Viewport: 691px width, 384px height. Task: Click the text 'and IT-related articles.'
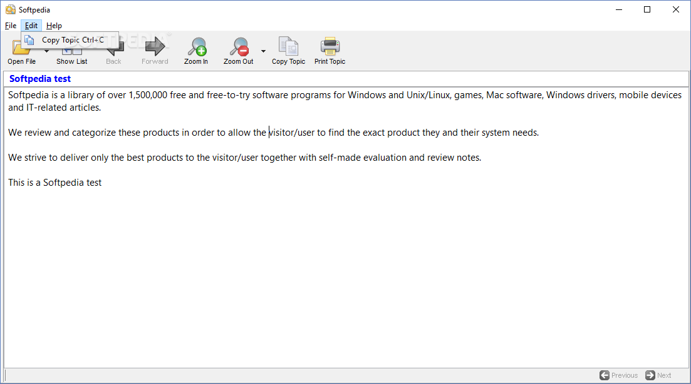55,108
